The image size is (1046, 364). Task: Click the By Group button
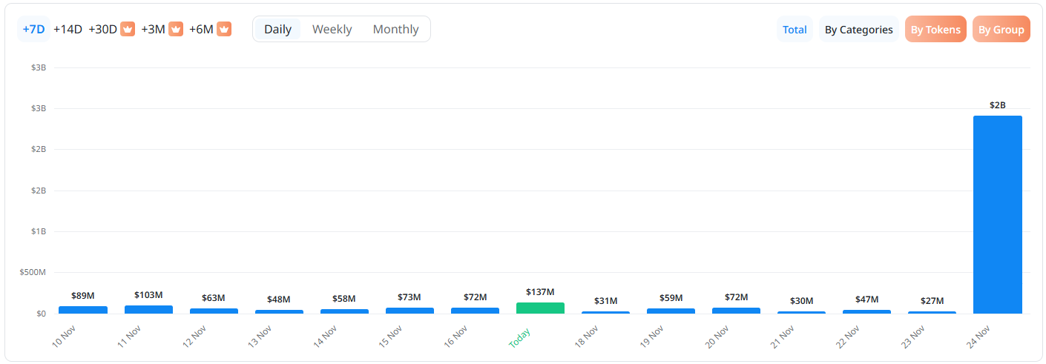click(x=1001, y=30)
